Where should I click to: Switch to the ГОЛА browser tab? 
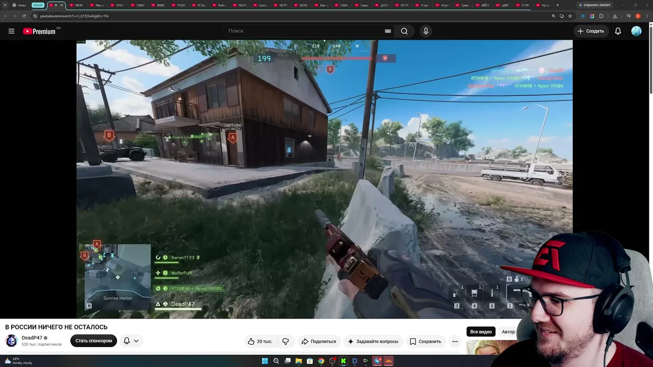coord(180,5)
